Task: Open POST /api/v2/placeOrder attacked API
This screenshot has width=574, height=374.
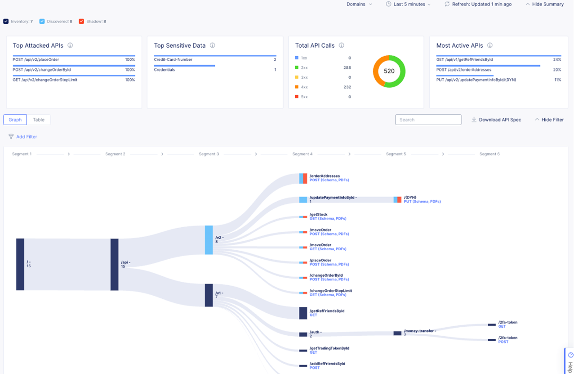Action: pyautogui.click(x=36, y=59)
